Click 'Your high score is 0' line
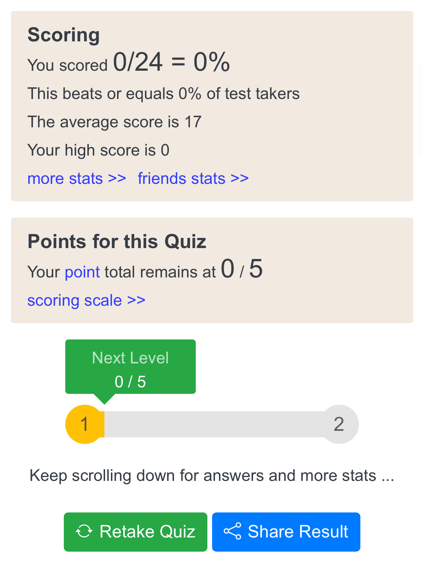Screen dimensions: 422x577 point(99,150)
